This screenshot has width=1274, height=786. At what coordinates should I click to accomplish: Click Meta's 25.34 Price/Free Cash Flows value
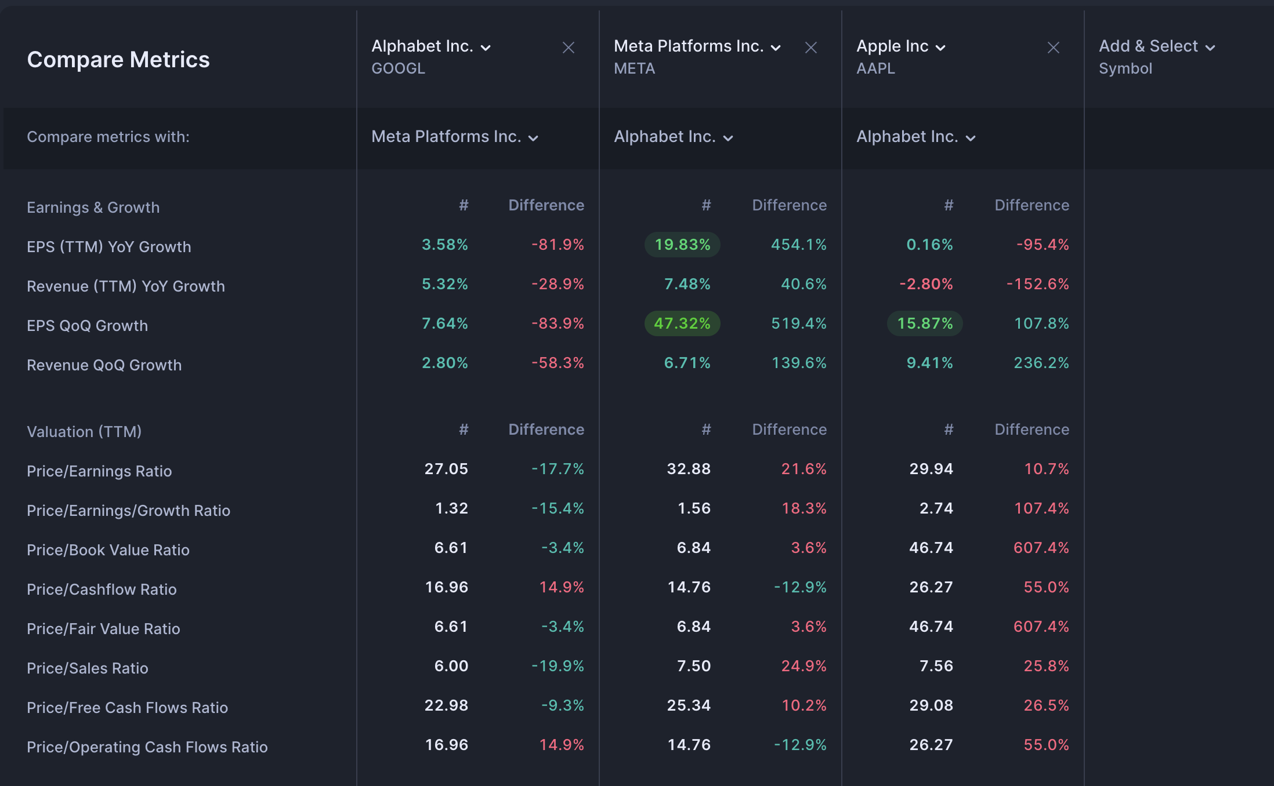[x=689, y=705]
